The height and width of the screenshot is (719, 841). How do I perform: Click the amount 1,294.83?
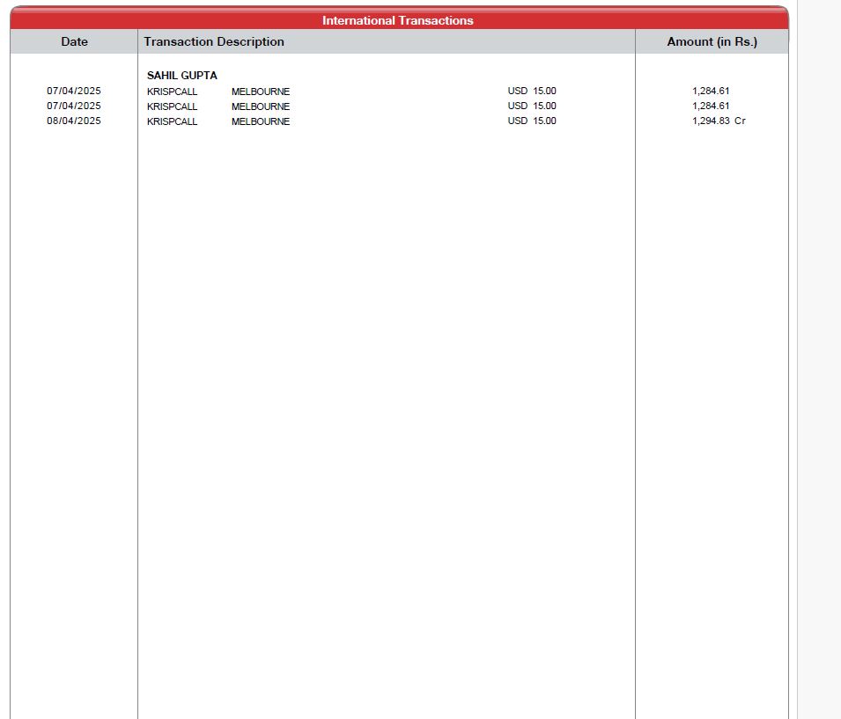(711, 121)
